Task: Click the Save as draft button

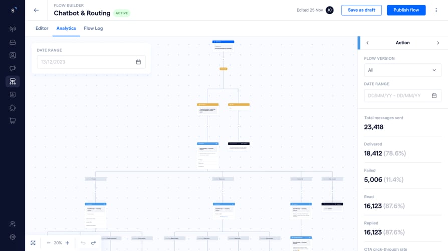Action: [x=361, y=10]
